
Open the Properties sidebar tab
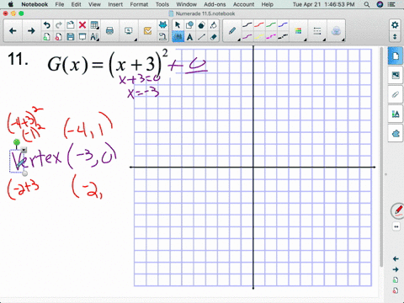(x=396, y=114)
